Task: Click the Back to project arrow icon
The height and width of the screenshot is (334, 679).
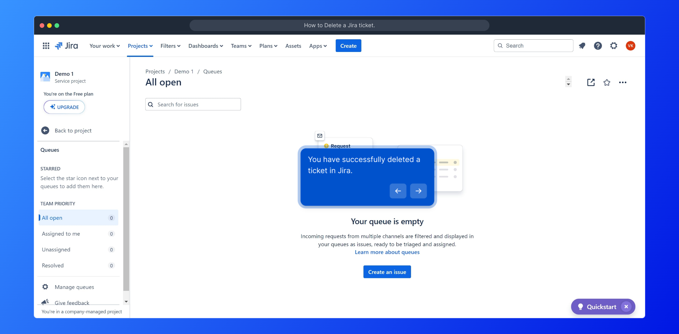Action: 45,131
